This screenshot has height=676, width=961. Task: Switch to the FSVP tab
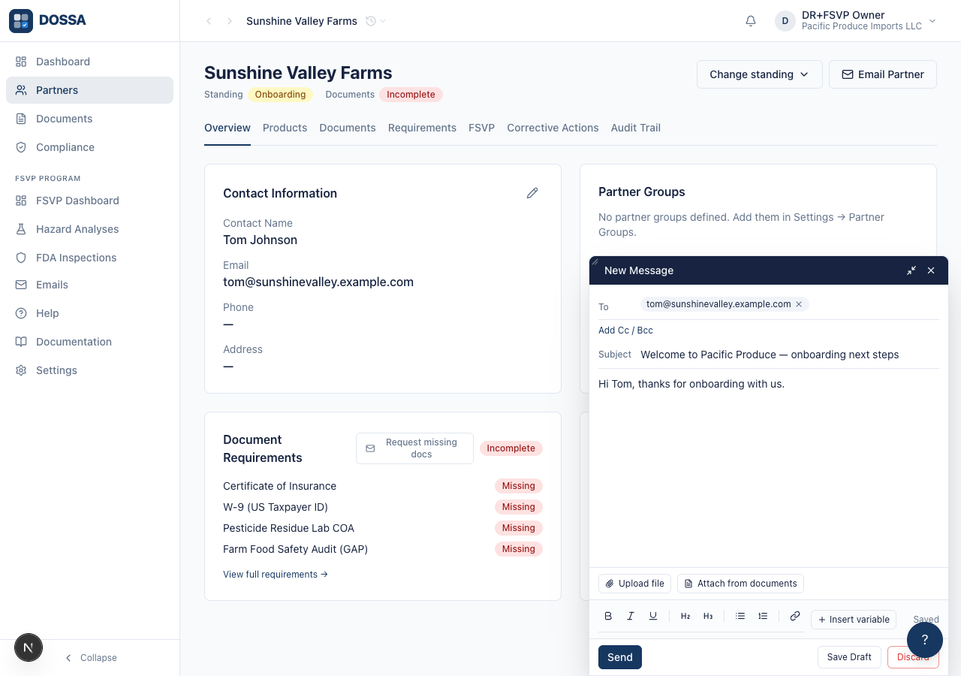point(481,128)
